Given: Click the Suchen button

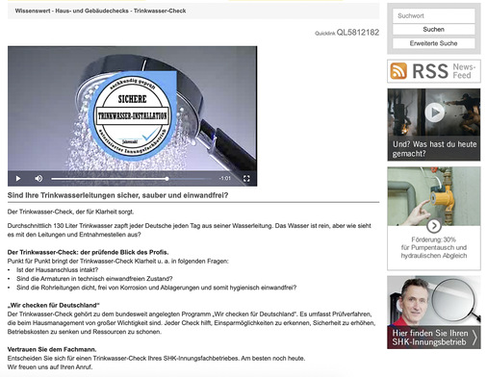Looking at the screenshot, I should pos(433,30).
